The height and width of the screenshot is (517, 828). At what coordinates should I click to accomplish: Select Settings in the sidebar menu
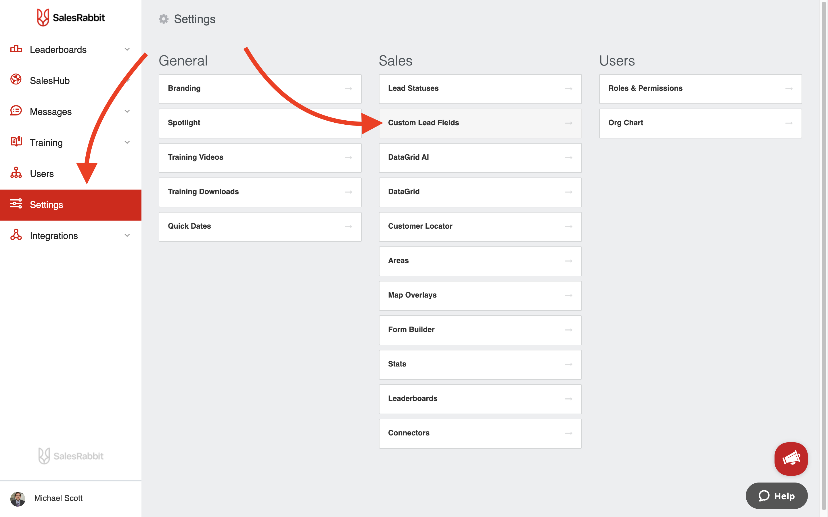[x=70, y=205]
